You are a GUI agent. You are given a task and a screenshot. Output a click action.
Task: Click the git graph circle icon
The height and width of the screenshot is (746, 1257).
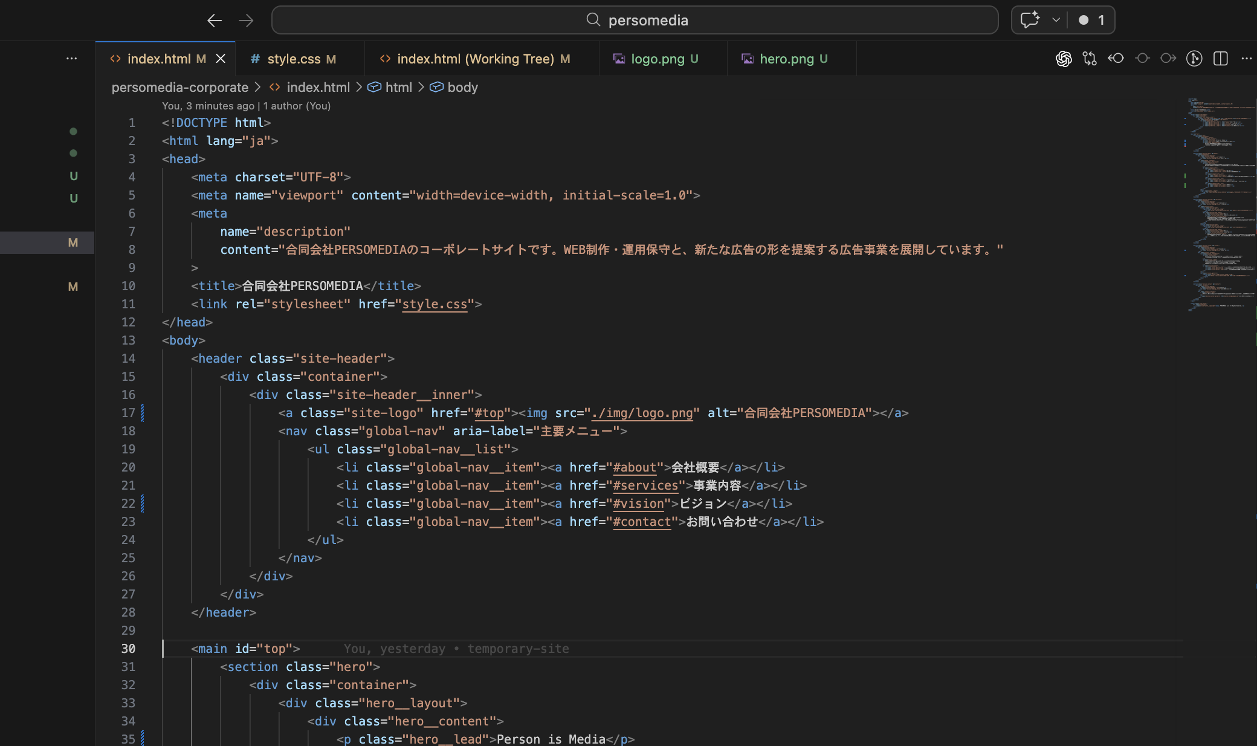1194,59
